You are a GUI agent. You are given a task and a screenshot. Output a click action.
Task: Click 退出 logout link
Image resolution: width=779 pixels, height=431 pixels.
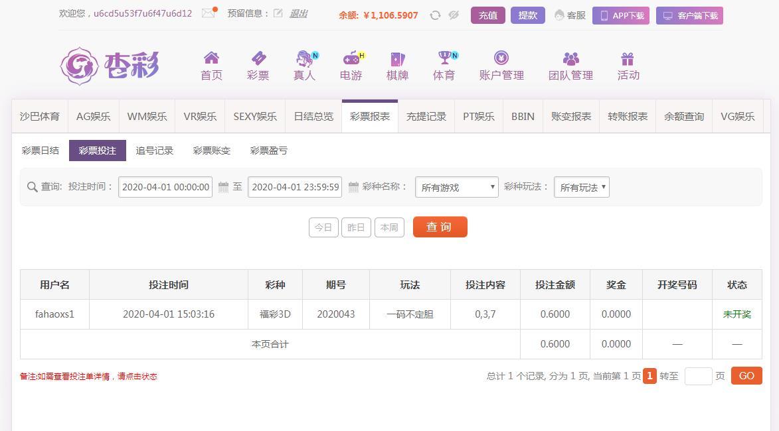pyautogui.click(x=298, y=14)
